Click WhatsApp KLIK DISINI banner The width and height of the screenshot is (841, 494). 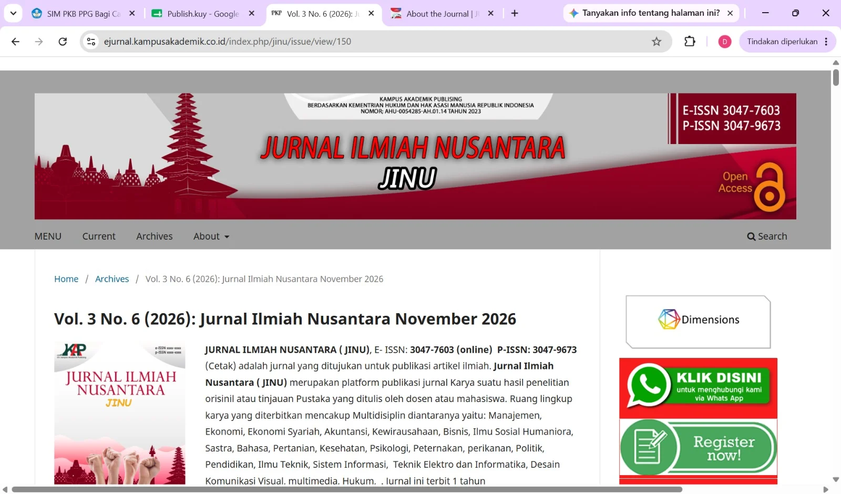click(x=698, y=388)
